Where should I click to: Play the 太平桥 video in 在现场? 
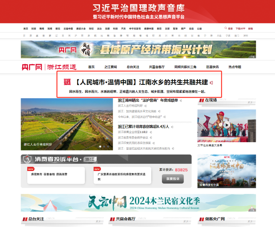coord(227,125)
